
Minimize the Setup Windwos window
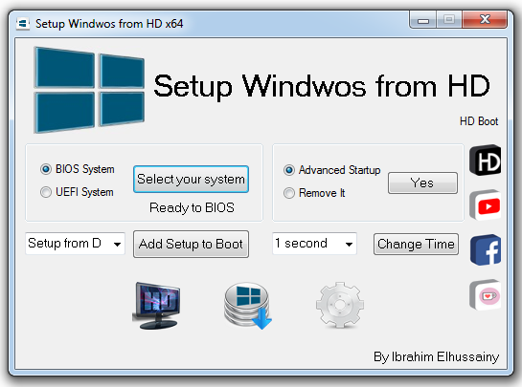[x=422, y=20]
